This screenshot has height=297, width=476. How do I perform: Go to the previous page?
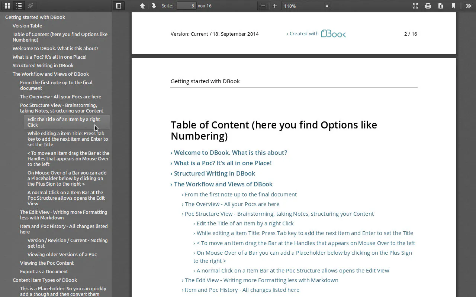pyautogui.click(x=142, y=6)
